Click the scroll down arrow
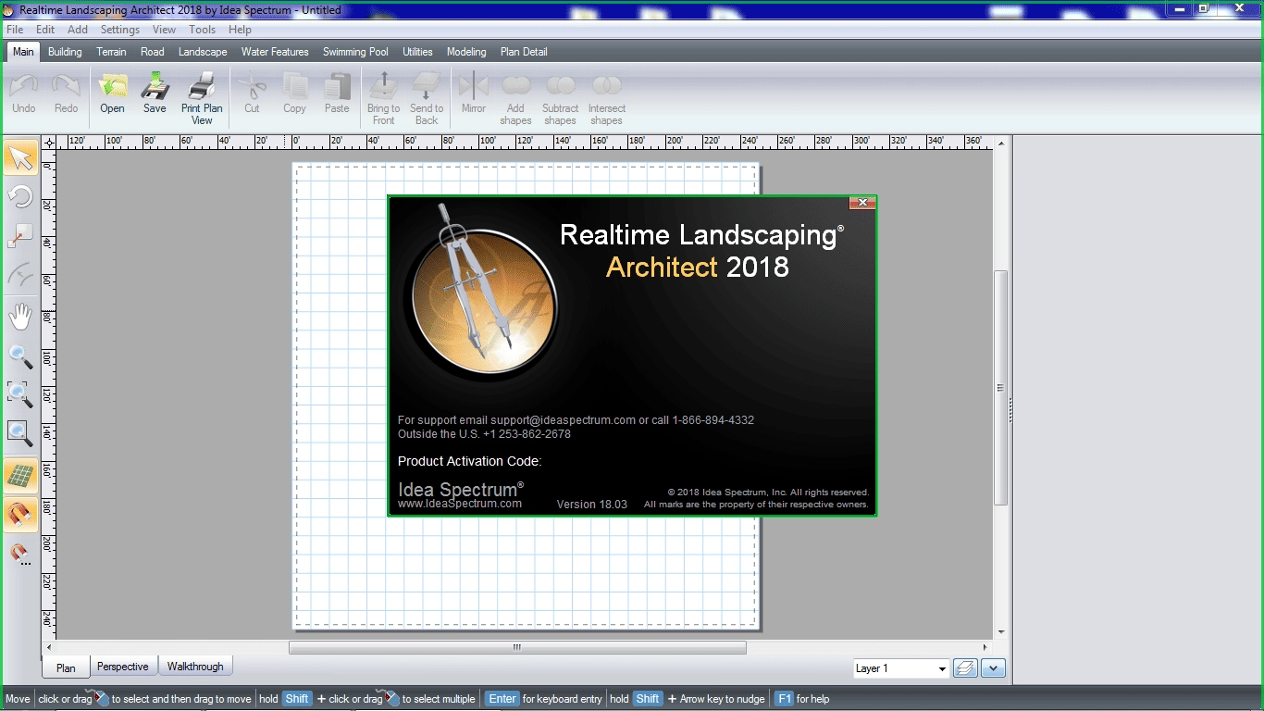The width and height of the screenshot is (1264, 711). tap(1001, 632)
